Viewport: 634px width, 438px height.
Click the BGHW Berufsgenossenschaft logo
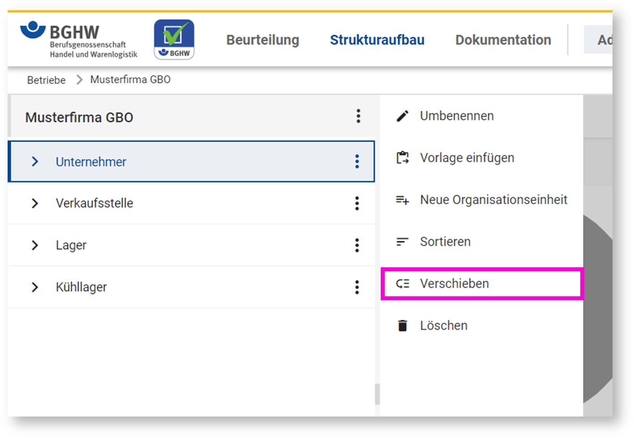79,40
